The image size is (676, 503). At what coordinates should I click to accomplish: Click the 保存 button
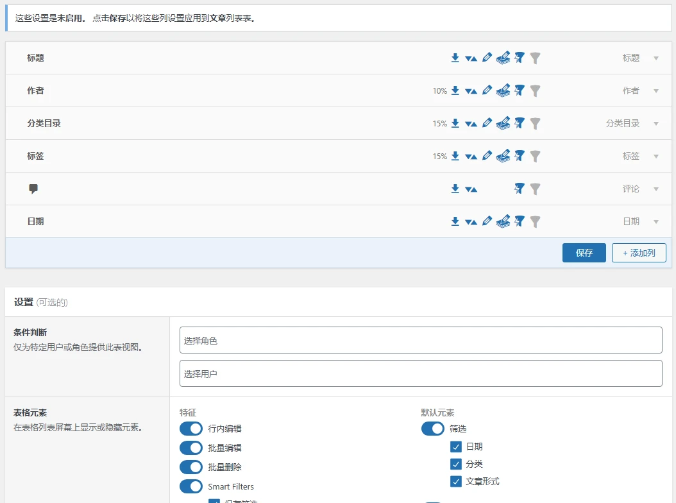coord(584,253)
